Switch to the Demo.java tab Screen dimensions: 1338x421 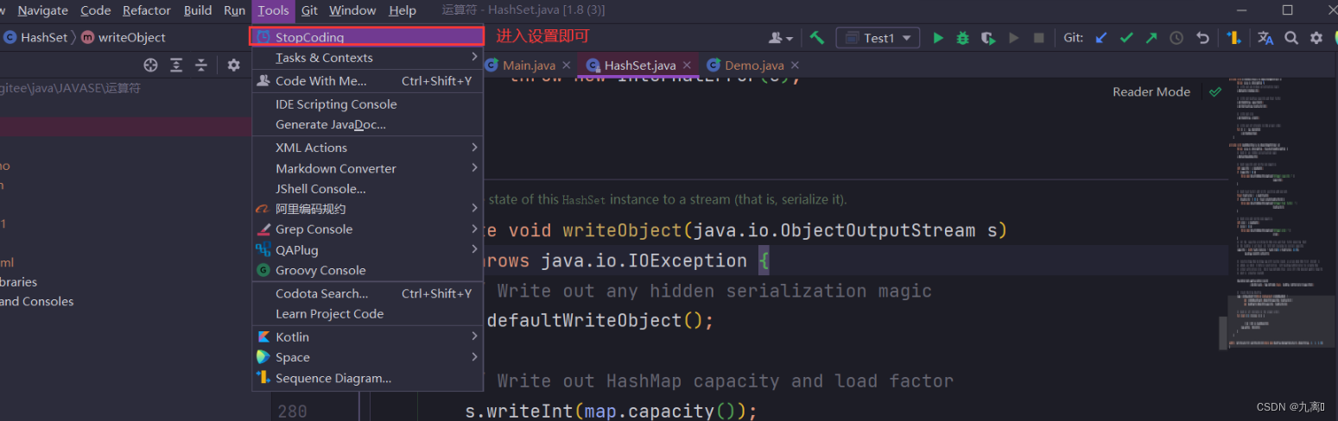[753, 66]
